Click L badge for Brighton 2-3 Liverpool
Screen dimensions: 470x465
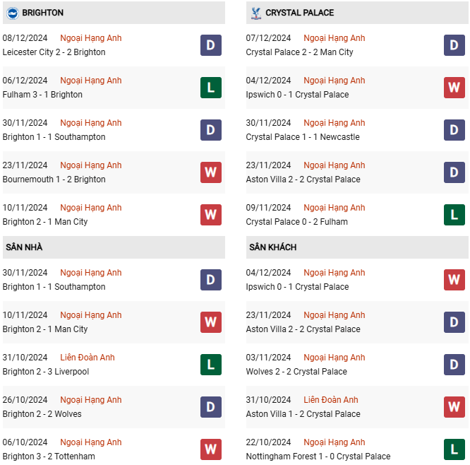click(211, 365)
